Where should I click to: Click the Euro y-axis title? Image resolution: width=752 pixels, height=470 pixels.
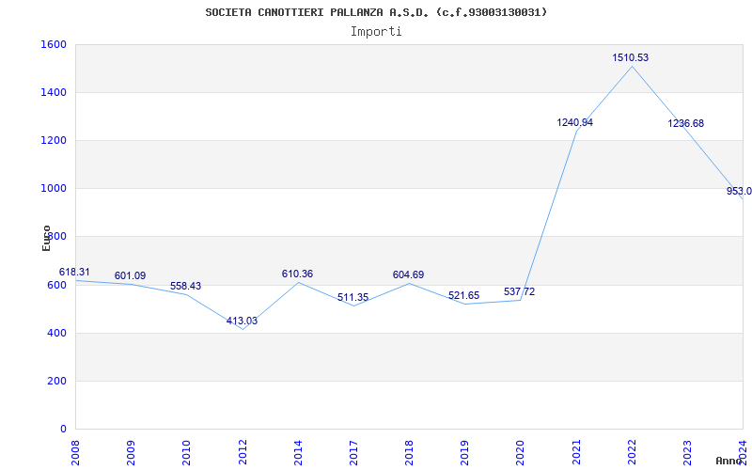[47, 237]
